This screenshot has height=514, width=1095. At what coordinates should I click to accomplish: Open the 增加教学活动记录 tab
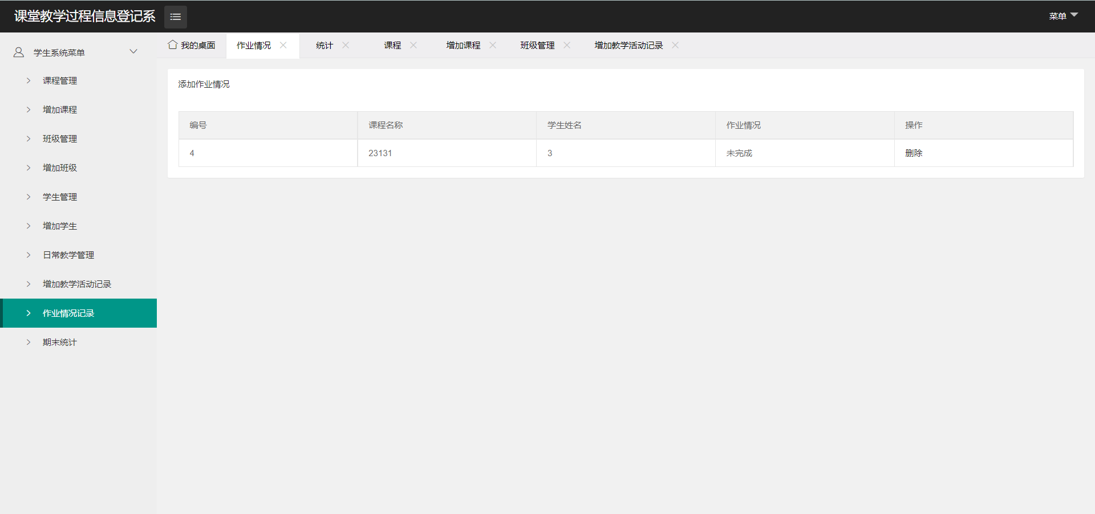628,45
